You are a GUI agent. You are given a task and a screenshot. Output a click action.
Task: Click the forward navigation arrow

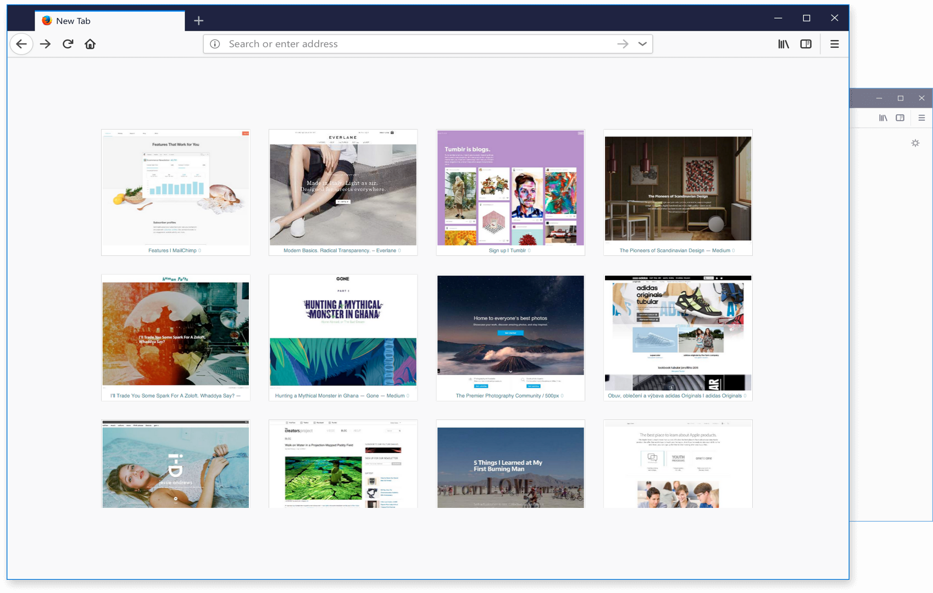coord(45,44)
